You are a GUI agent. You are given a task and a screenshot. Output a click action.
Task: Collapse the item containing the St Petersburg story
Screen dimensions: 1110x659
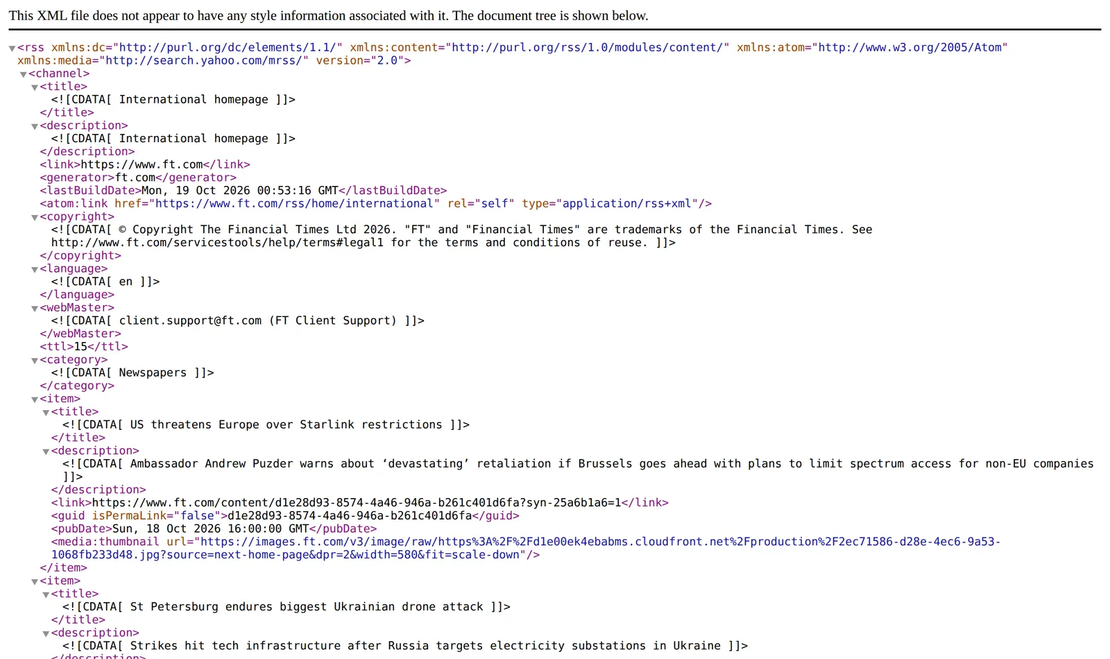(34, 581)
